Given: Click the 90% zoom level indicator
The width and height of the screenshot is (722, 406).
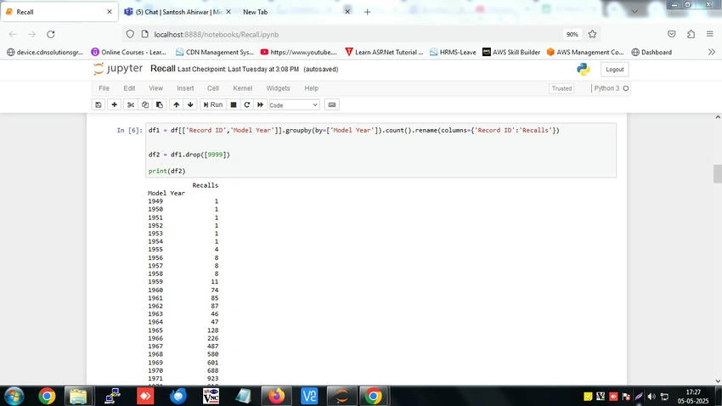Looking at the screenshot, I should click(x=572, y=35).
